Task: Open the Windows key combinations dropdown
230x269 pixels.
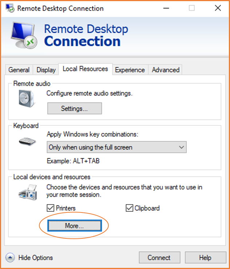Action: [117, 147]
